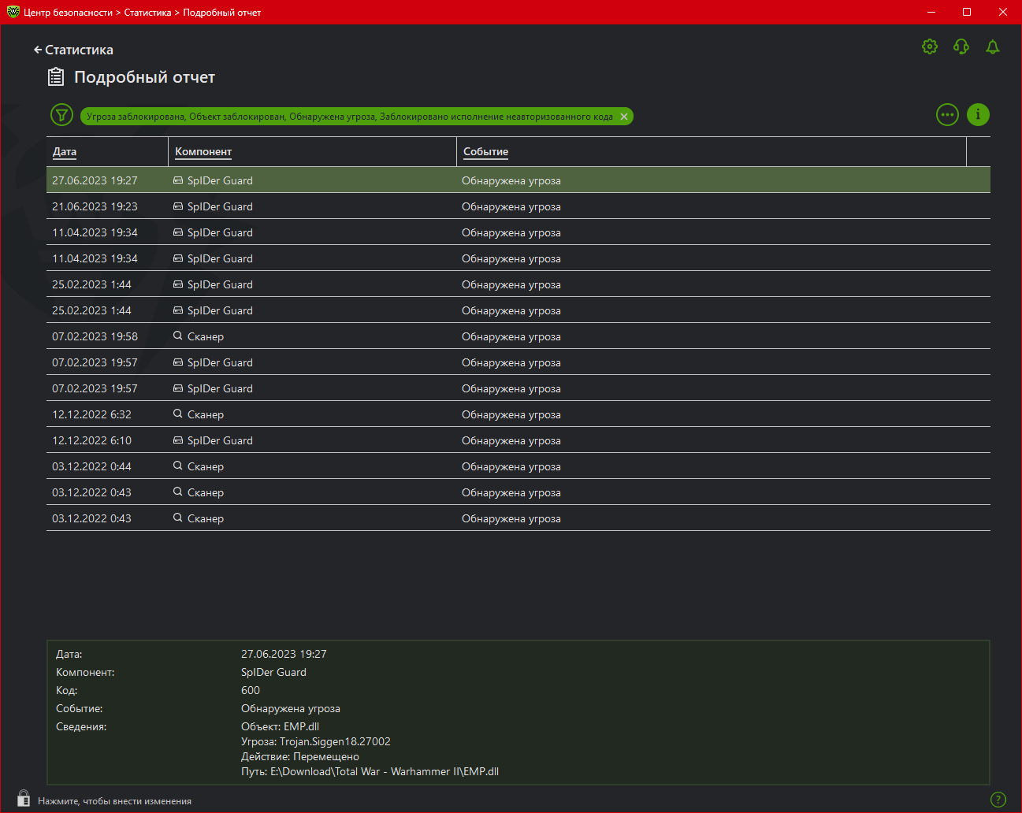The height and width of the screenshot is (813, 1022).
Task: Click the green info button
Action: coord(978,115)
